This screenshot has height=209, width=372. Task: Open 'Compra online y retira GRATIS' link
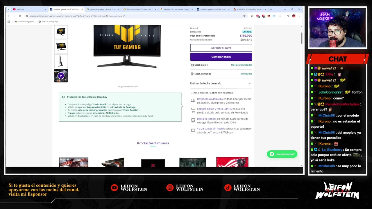214,109
